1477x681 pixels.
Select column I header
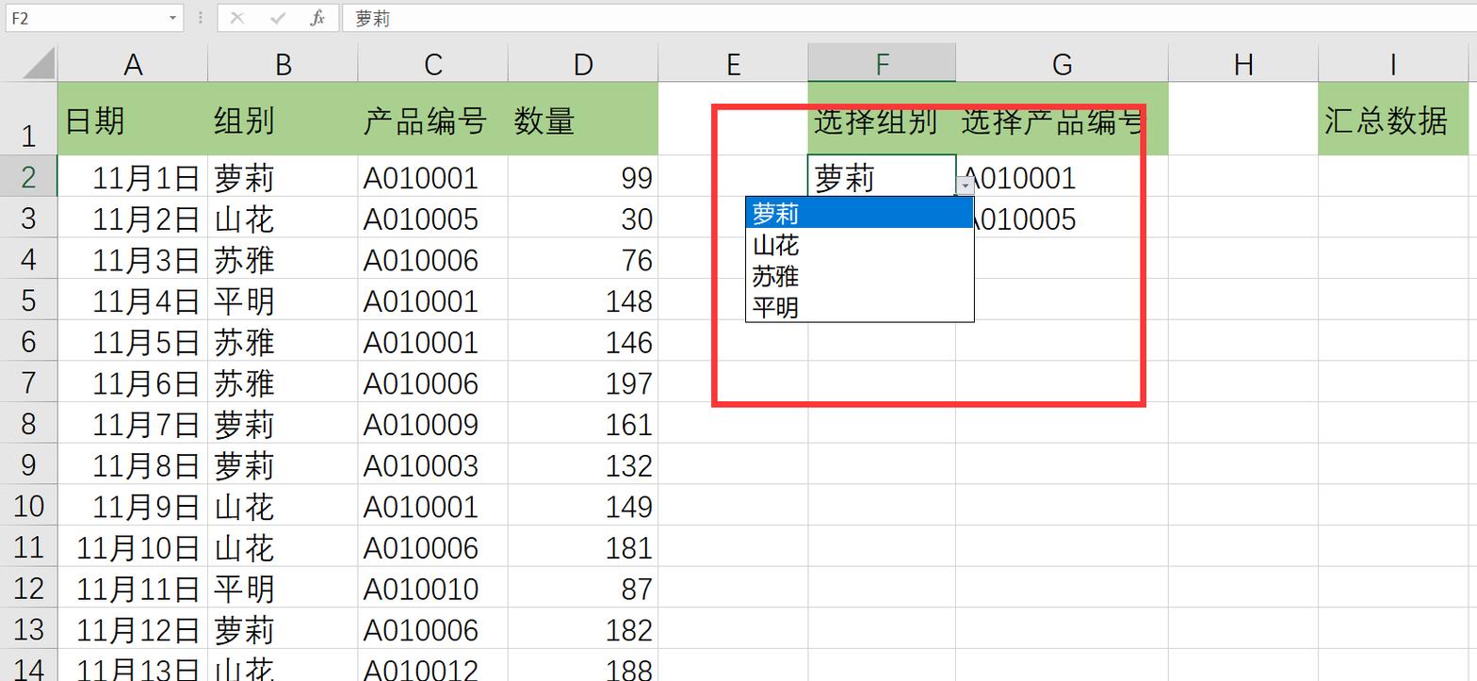pos(1392,64)
